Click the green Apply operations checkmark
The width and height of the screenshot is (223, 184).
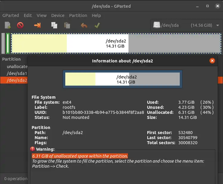point(97,25)
